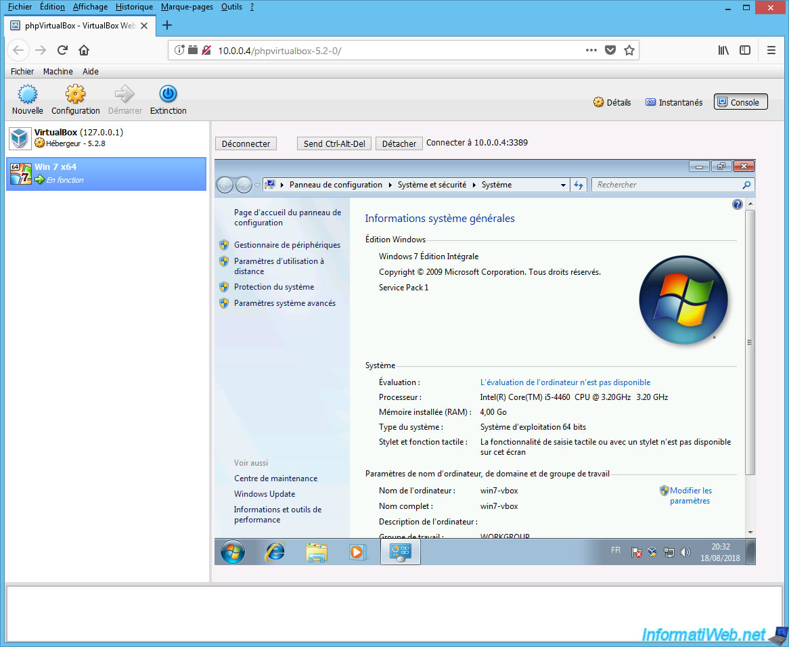Image resolution: width=789 pixels, height=647 pixels.
Task: Expand the address breadcrumb dropdown arrow
Action: [563, 185]
